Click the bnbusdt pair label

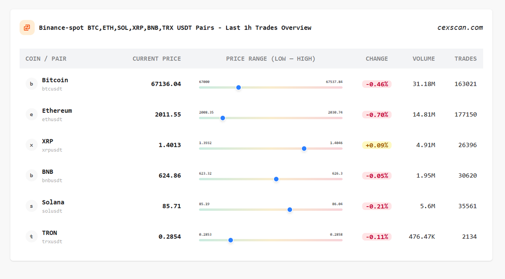(52, 181)
